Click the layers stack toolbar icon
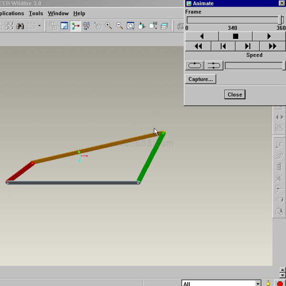This screenshot has height=286, width=286. pos(164,26)
